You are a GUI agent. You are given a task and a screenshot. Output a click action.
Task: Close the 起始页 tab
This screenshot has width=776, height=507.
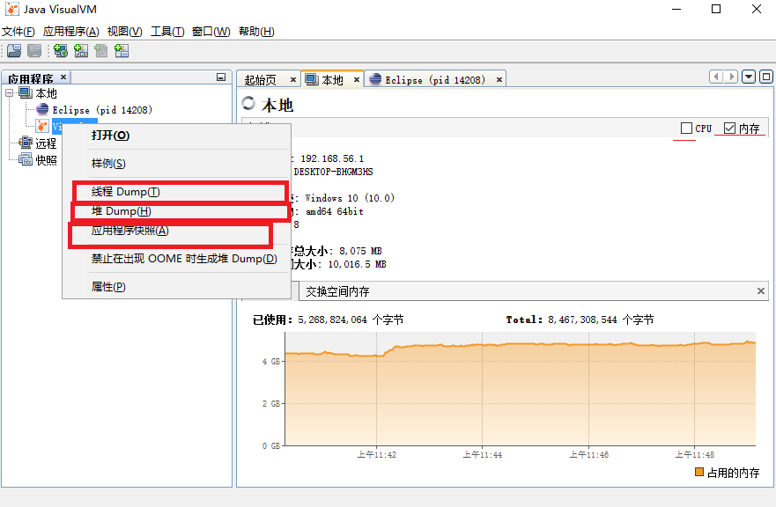pos(293,79)
